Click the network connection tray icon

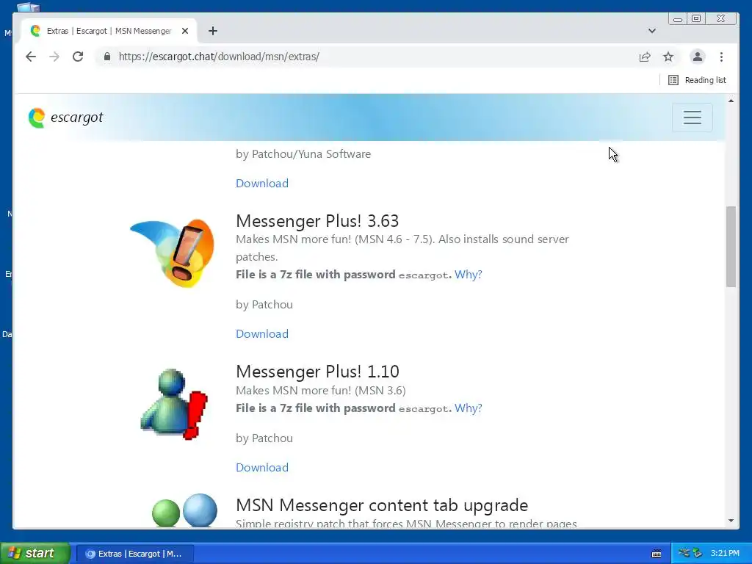click(x=684, y=554)
